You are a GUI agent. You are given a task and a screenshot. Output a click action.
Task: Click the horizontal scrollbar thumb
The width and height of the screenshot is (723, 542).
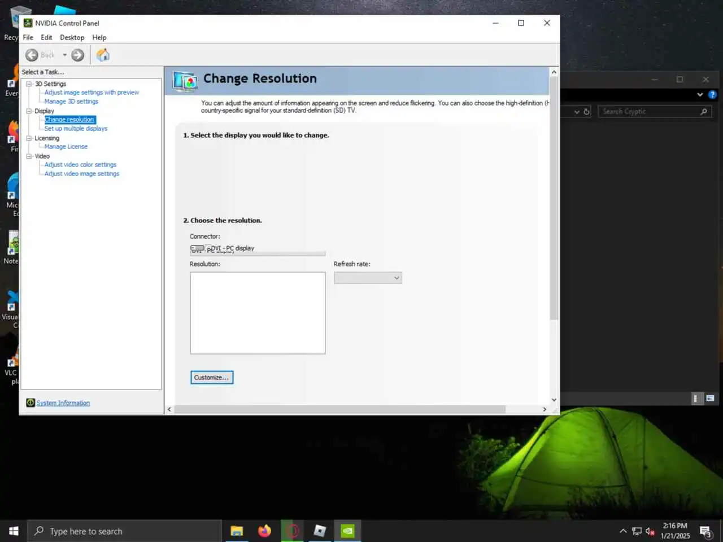pyautogui.click(x=340, y=409)
